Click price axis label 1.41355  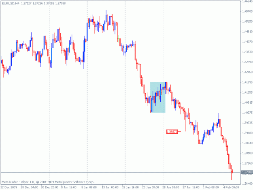(247, 92)
